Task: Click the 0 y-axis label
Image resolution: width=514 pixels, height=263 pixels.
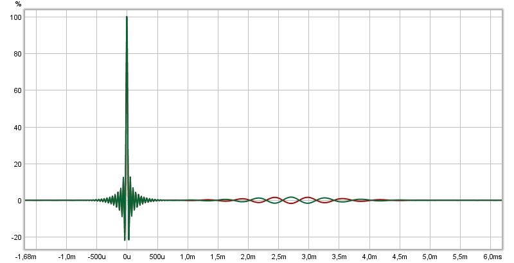Action: (19, 201)
